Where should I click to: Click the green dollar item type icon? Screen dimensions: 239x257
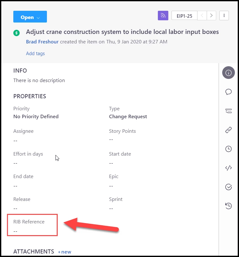[x=16, y=33]
